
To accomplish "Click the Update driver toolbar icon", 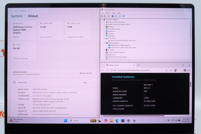I will click(x=120, y=16).
